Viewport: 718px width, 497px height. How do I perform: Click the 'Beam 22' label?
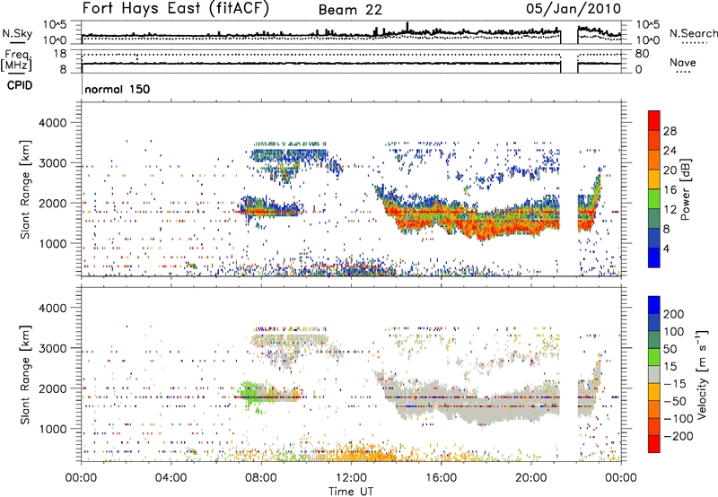click(x=350, y=10)
